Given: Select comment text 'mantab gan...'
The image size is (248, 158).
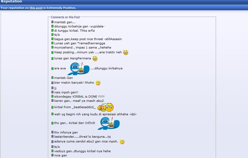Looking at the screenshot, I should coord(65,22).
